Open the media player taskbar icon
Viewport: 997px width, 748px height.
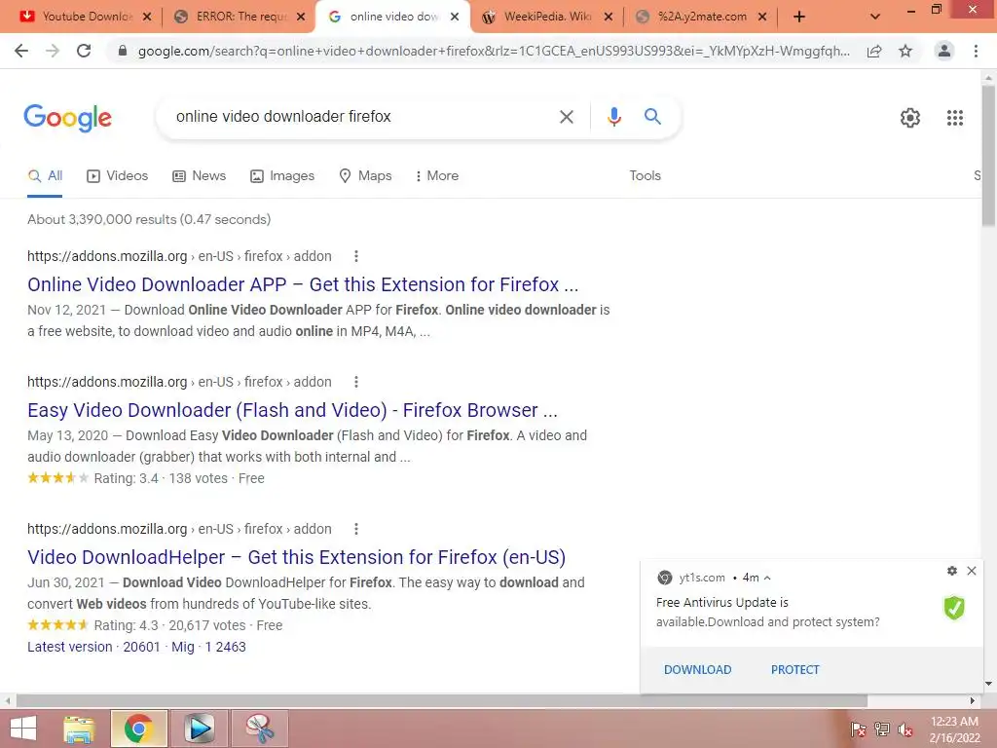click(x=199, y=729)
